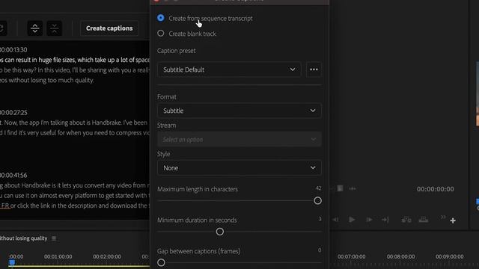Click transcript line 'without losing too much quality'
This screenshot has height=269, width=479.
[46, 80]
